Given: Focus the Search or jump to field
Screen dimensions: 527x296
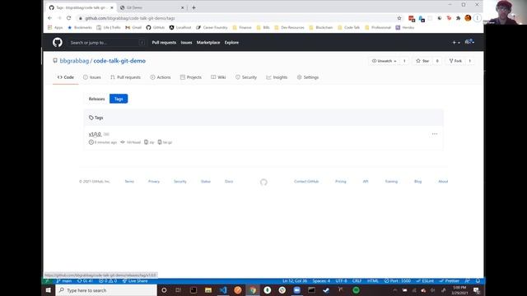Looking at the screenshot, I should [108, 43].
